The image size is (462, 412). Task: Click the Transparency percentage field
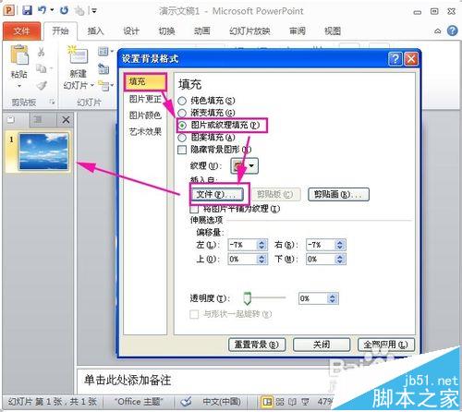[x=312, y=298]
